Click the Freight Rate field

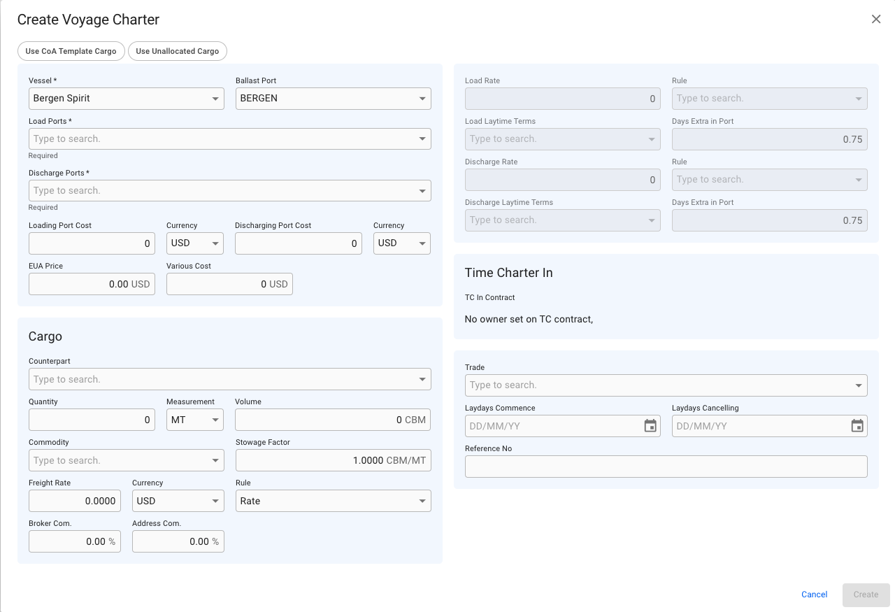point(74,501)
